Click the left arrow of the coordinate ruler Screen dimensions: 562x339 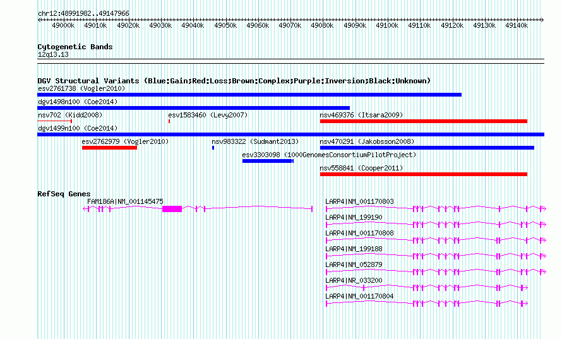[39, 20]
